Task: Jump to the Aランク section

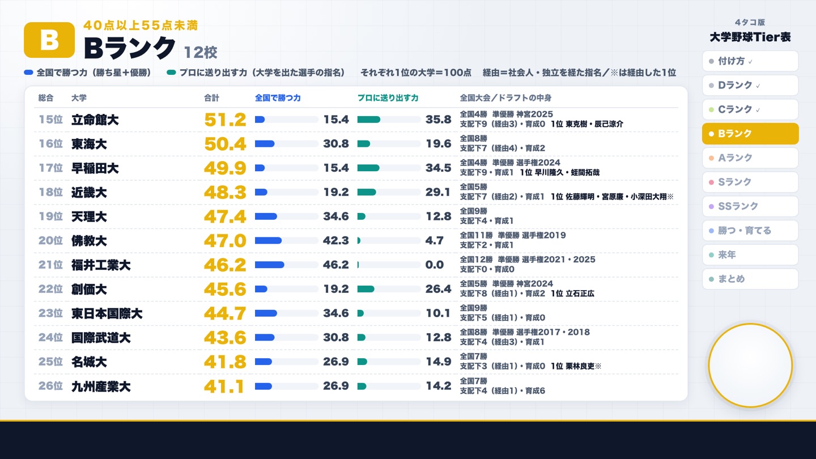Action: pyautogui.click(x=750, y=158)
